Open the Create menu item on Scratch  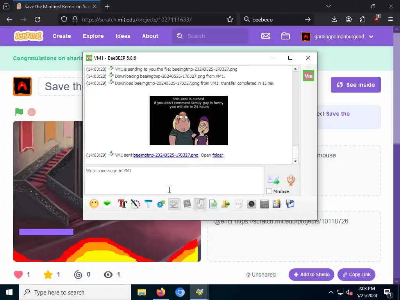click(62, 36)
